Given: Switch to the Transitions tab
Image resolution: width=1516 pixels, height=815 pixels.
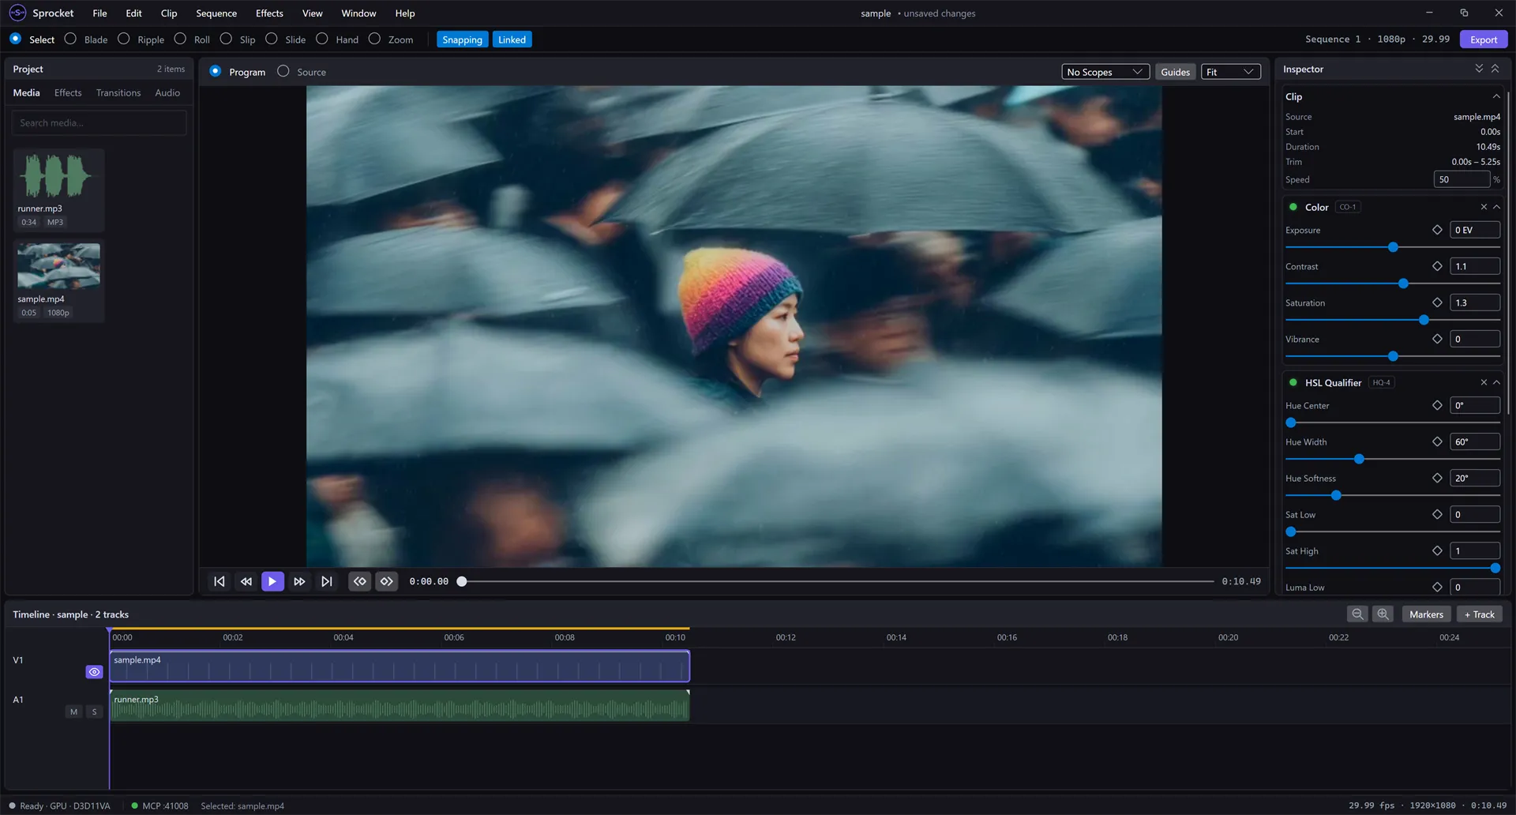Looking at the screenshot, I should click(118, 92).
